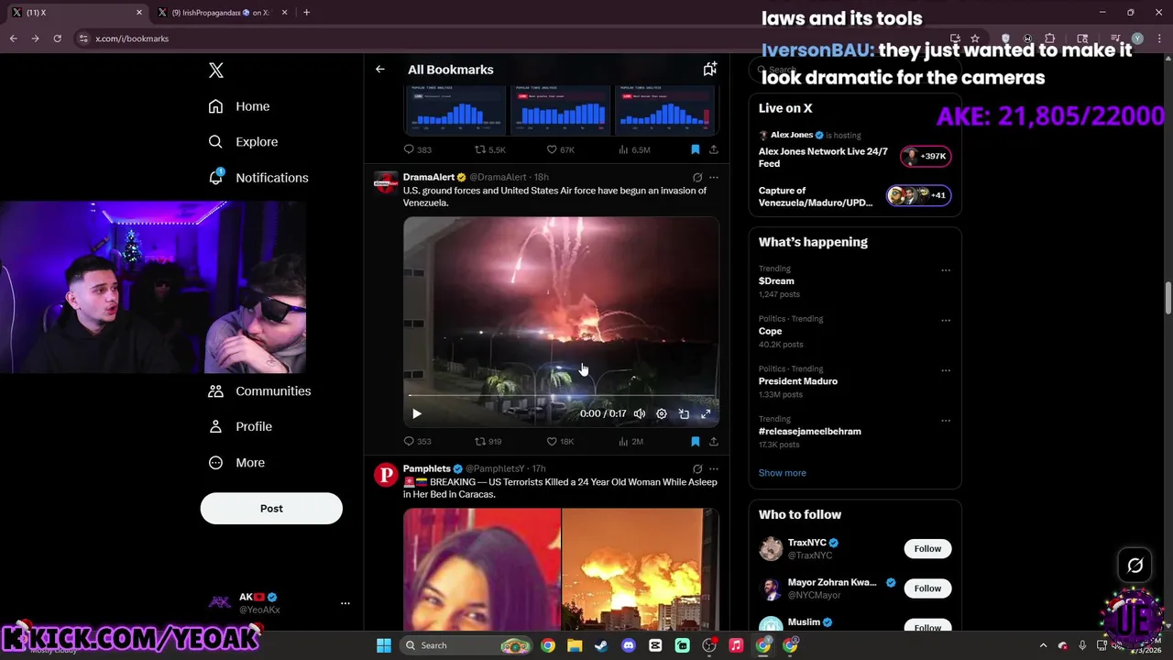This screenshot has width=1173, height=660.
Task: Open Notifications from the left sidebar
Action: coord(258,178)
